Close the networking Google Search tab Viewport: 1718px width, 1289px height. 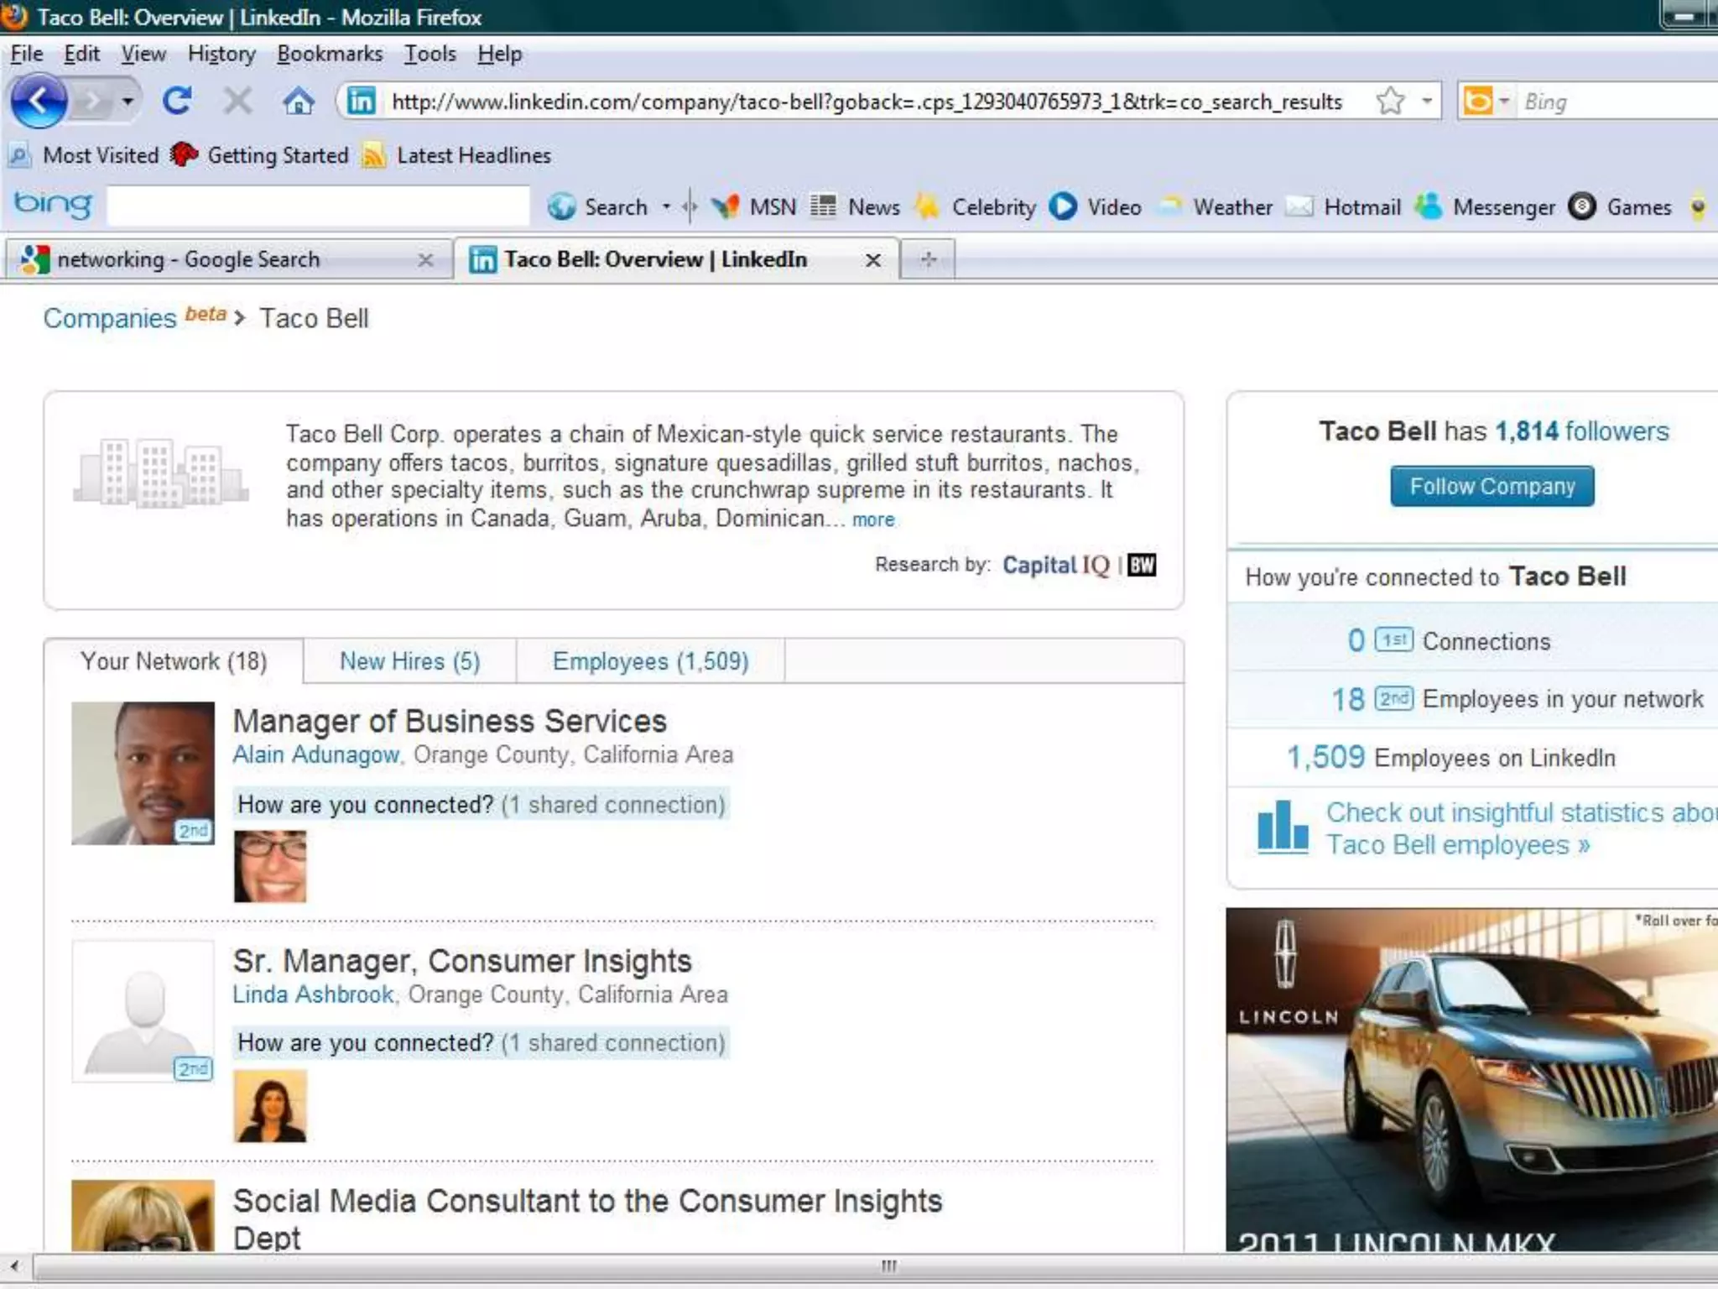tap(425, 260)
